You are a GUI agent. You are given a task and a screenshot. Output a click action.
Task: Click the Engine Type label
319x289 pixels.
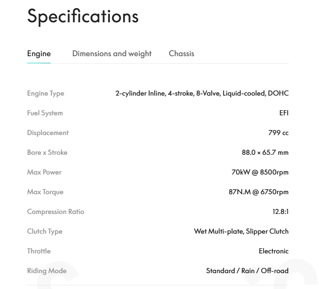[45, 93]
